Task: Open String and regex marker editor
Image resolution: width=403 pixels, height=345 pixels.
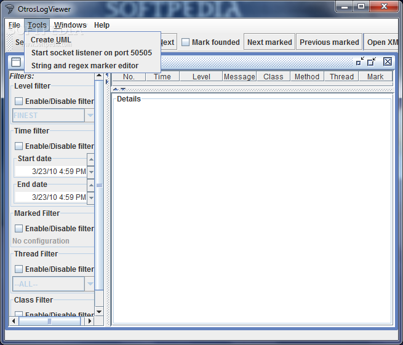Action: coord(92,66)
